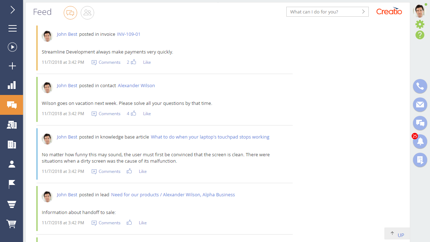Open the notifications bell with 25 badge

point(420,142)
